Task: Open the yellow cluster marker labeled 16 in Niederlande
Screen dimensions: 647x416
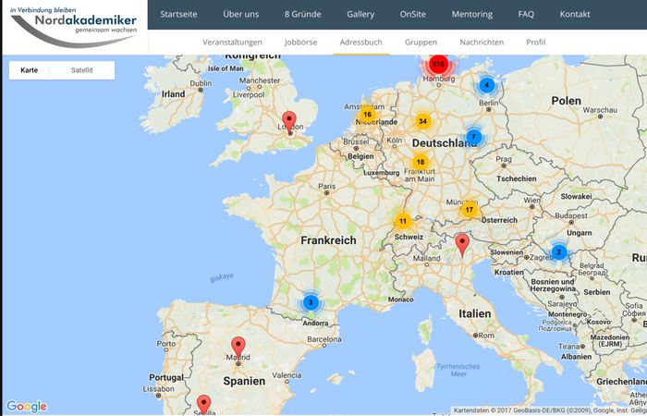Action: (x=367, y=115)
